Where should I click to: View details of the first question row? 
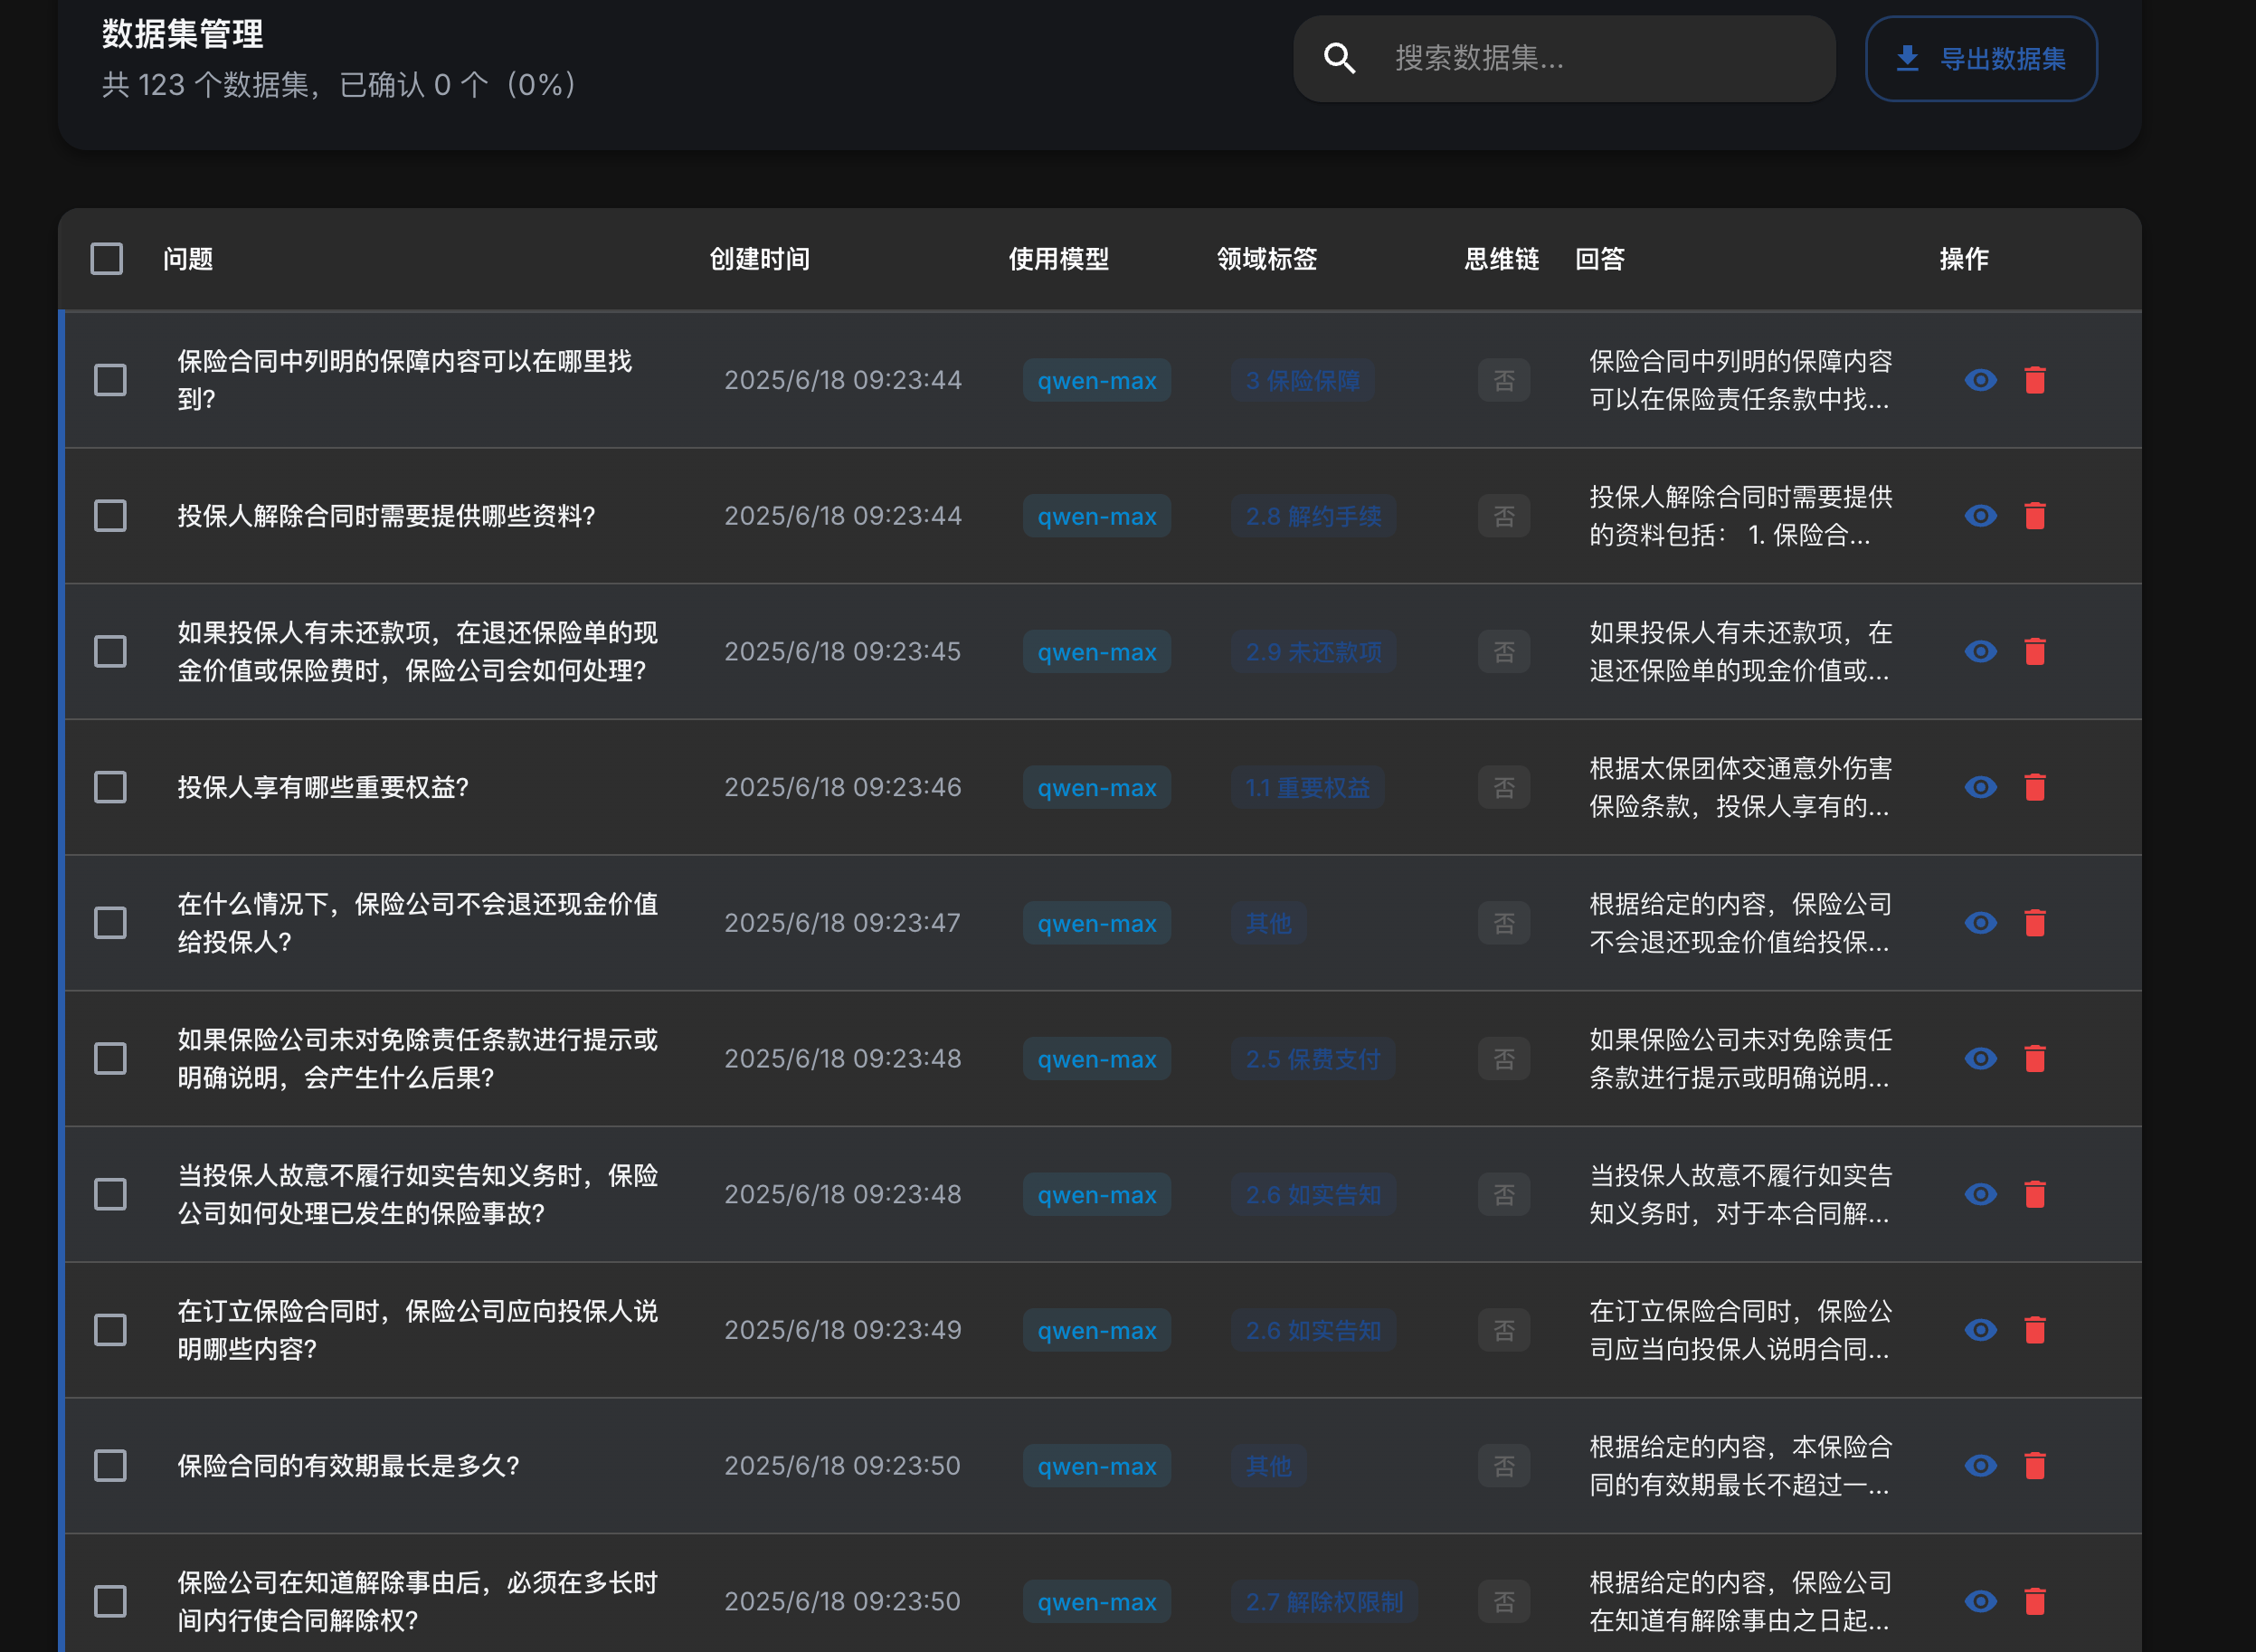coord(1982,380)
